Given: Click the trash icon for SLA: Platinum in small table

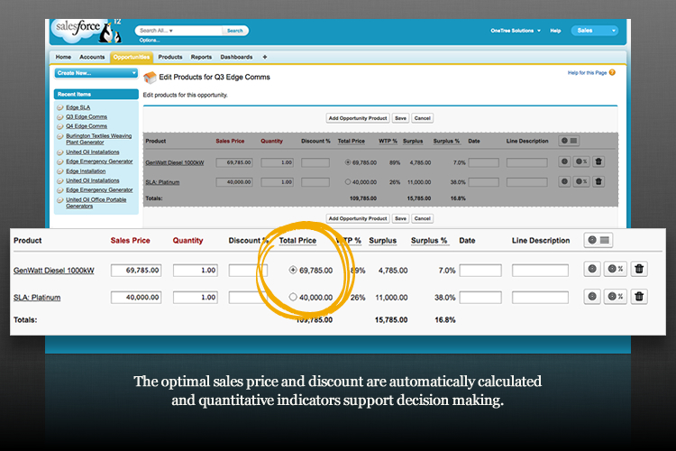Looking at the screenshot, I should coord(598,181).
